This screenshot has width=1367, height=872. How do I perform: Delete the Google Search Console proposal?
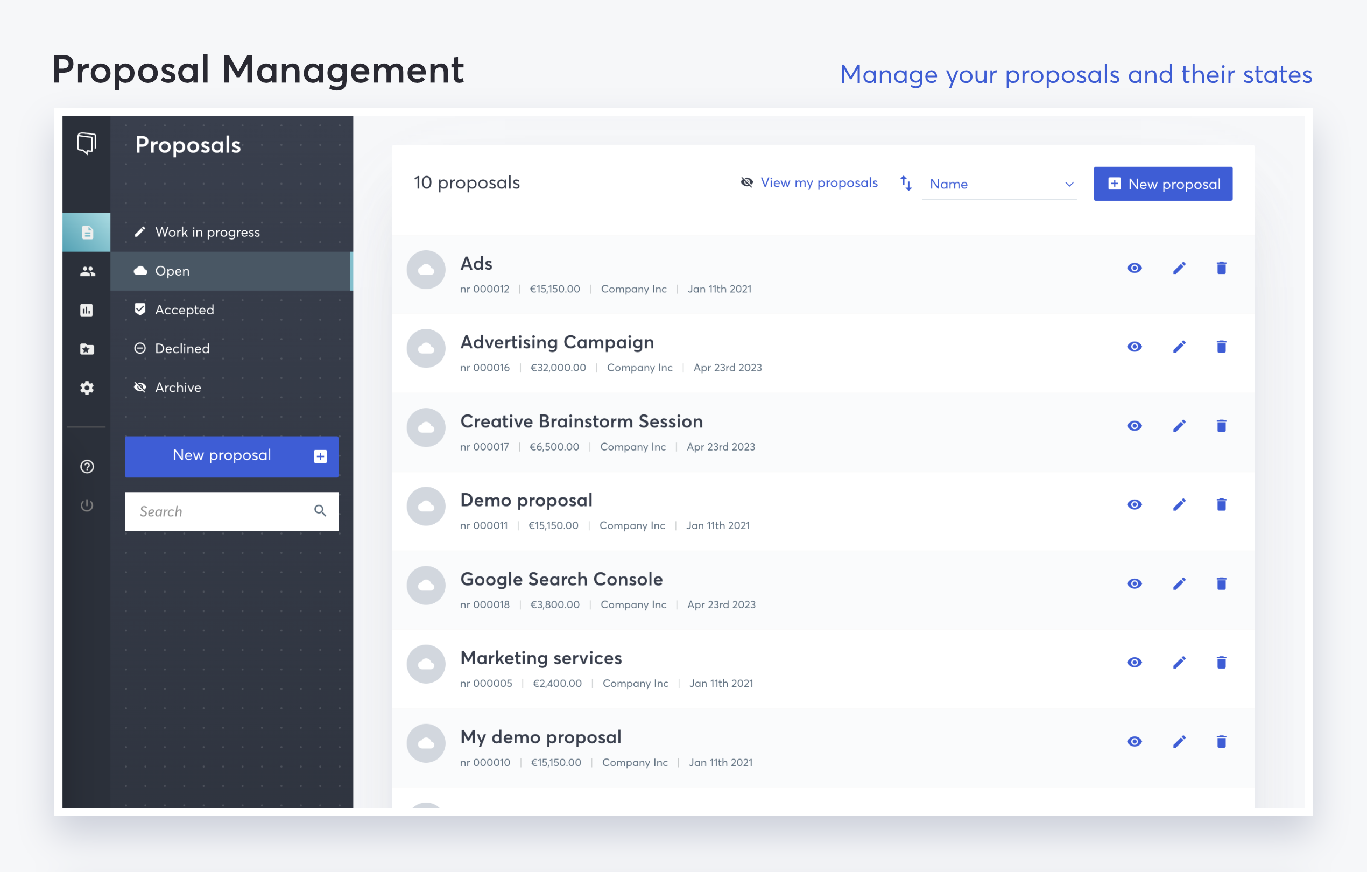click(x=1221, y=583)
